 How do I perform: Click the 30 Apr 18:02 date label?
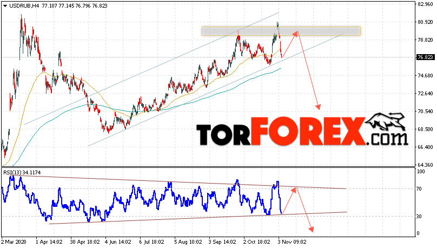[84, 242]
